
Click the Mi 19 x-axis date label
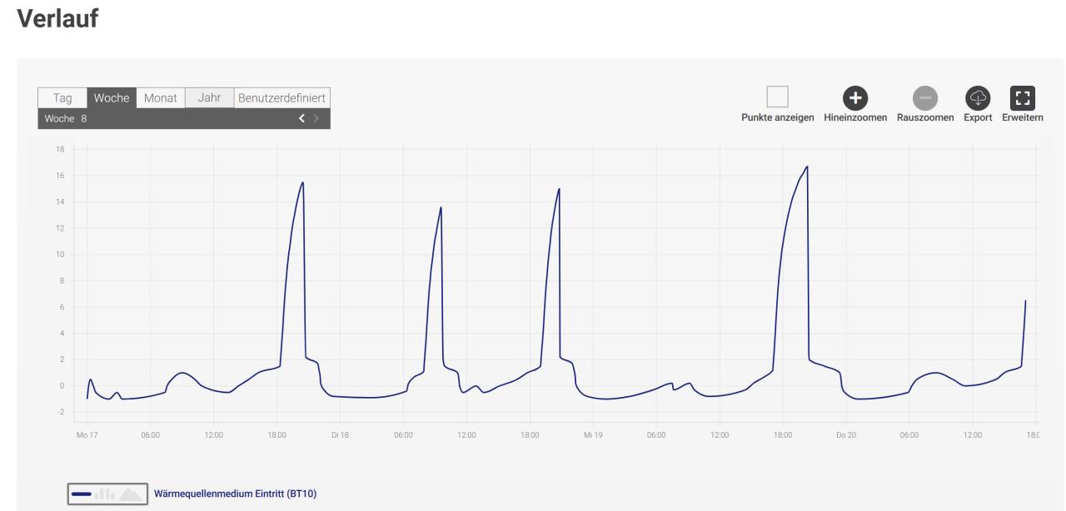tap(593, 434)
